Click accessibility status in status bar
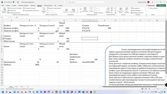This screenshot has height=94, width=167. 20,89
